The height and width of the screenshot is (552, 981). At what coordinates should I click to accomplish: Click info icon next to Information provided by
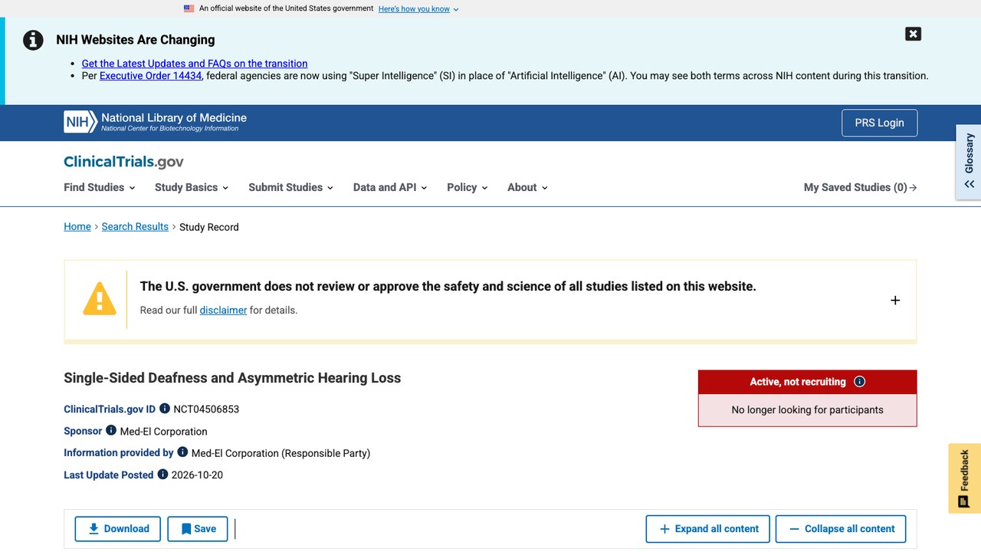tap(182, 452)
